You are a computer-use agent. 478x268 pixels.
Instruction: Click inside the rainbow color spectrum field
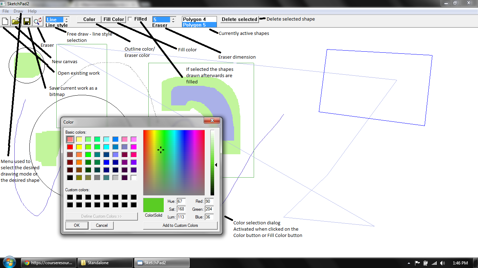tap(174, 163)
